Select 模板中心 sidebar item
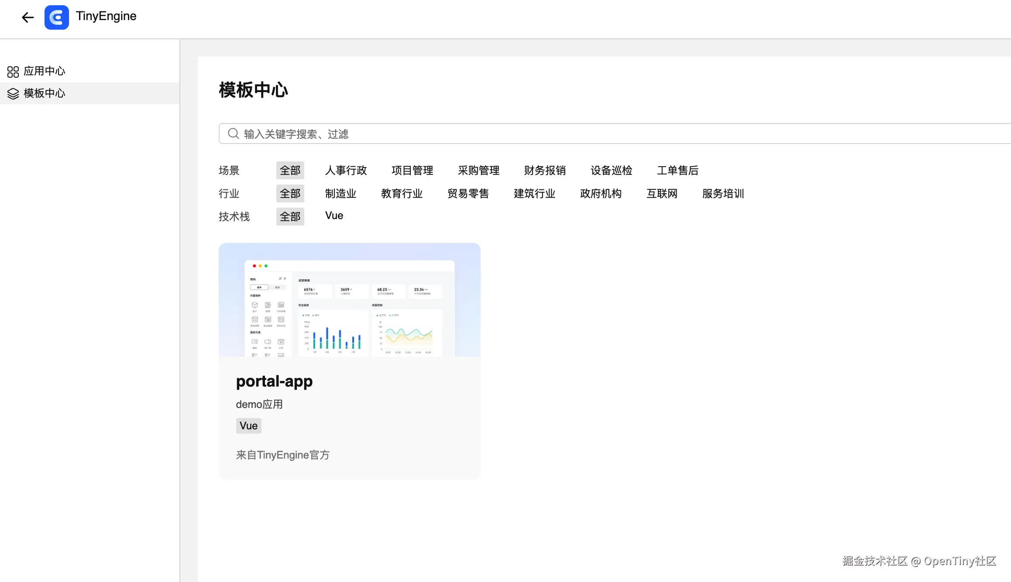The image size is (1011, 582). tap(45, 93)
